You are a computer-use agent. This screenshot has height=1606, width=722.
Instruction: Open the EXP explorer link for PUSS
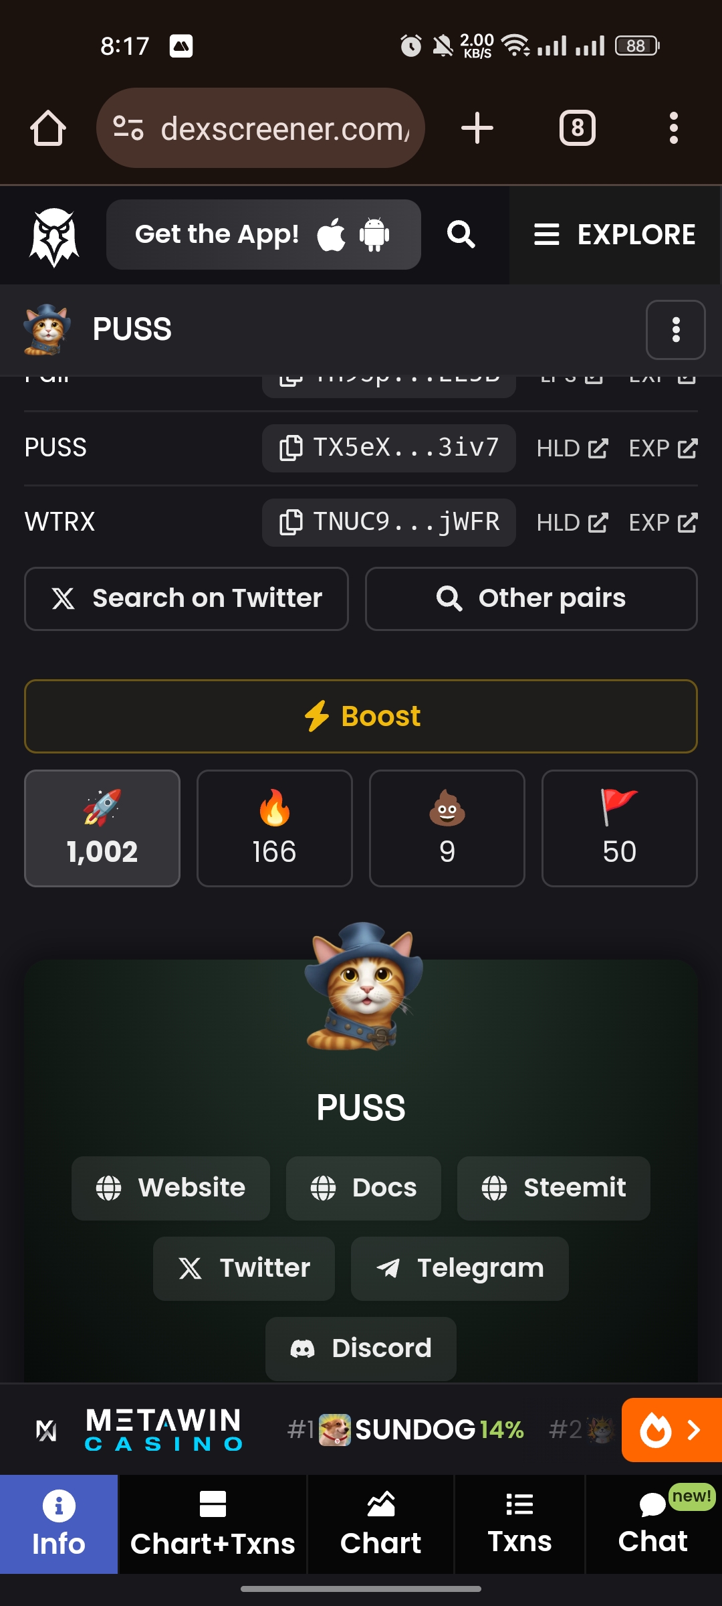click(x=663, y=448)
